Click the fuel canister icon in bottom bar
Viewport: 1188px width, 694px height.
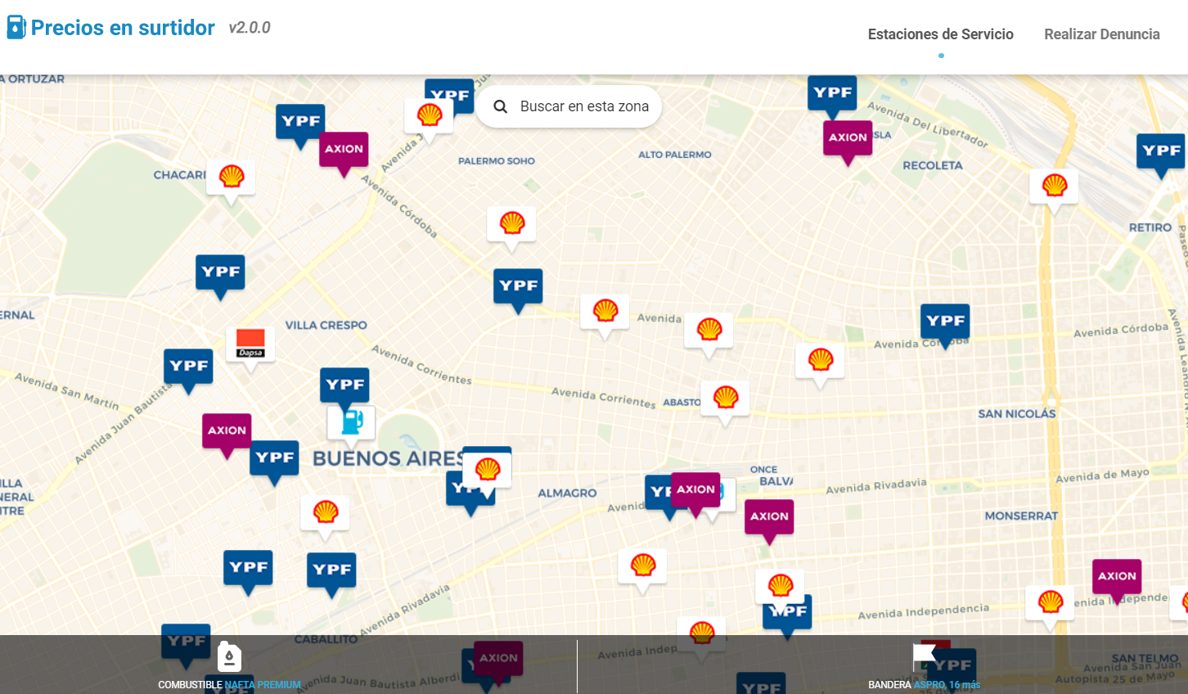[229, 656]
